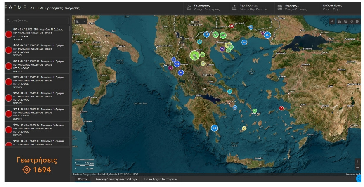This screenshot has height=187, width=364.
Task: Click the blue 132 cluster marker
Action: pyautogui.click(x=177, y=64)
